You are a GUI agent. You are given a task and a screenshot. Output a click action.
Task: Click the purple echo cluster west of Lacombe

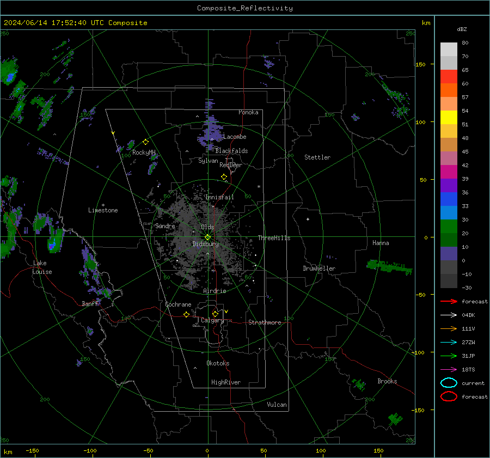[211, 133]
